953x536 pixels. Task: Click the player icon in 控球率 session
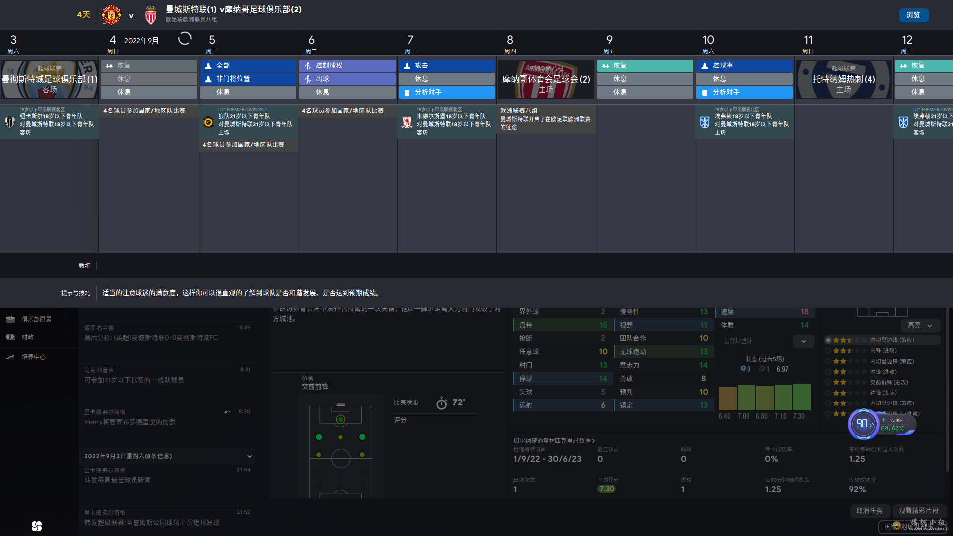click(x=705, y=66)
